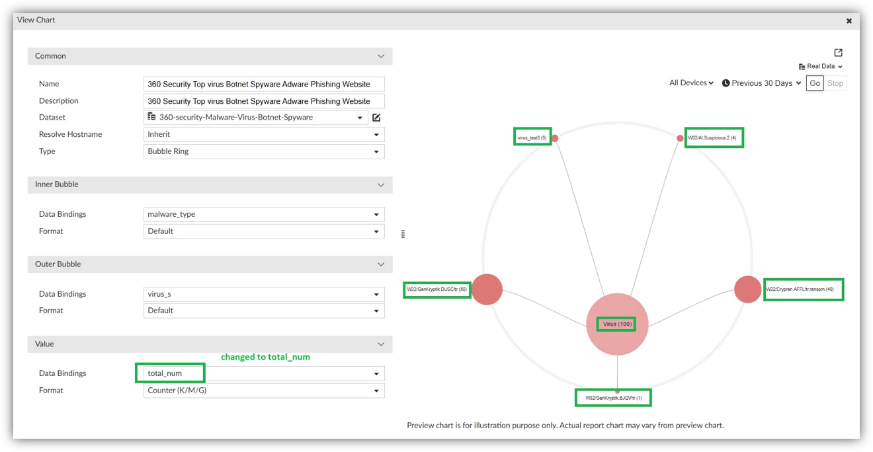Click the Common section header text
This screenshot has height=452, width=873.
pos(50,56)
